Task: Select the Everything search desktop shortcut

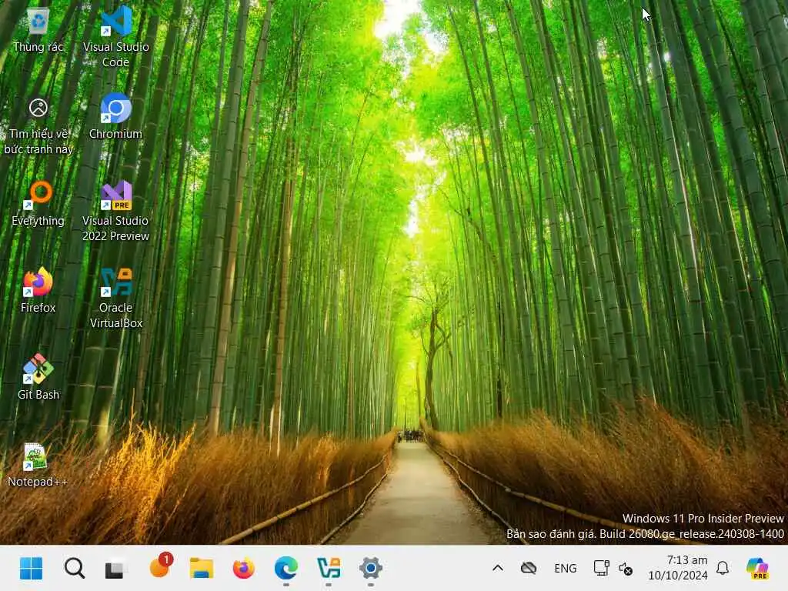Action: (38, 204)
